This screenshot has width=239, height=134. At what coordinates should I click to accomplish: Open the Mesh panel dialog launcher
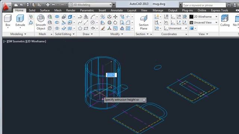52,34
